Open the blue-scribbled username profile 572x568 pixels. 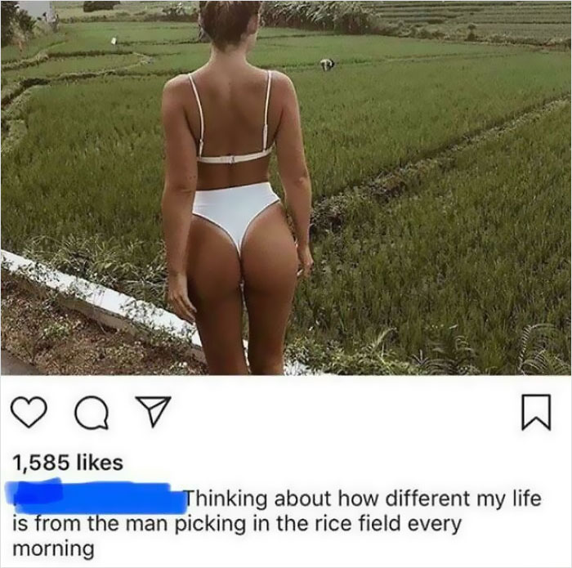[96, 497]
